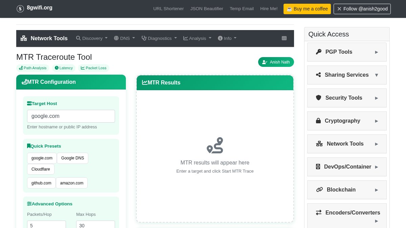
Task: Expand the Blockchain section
Action: [x=347, y=190]
